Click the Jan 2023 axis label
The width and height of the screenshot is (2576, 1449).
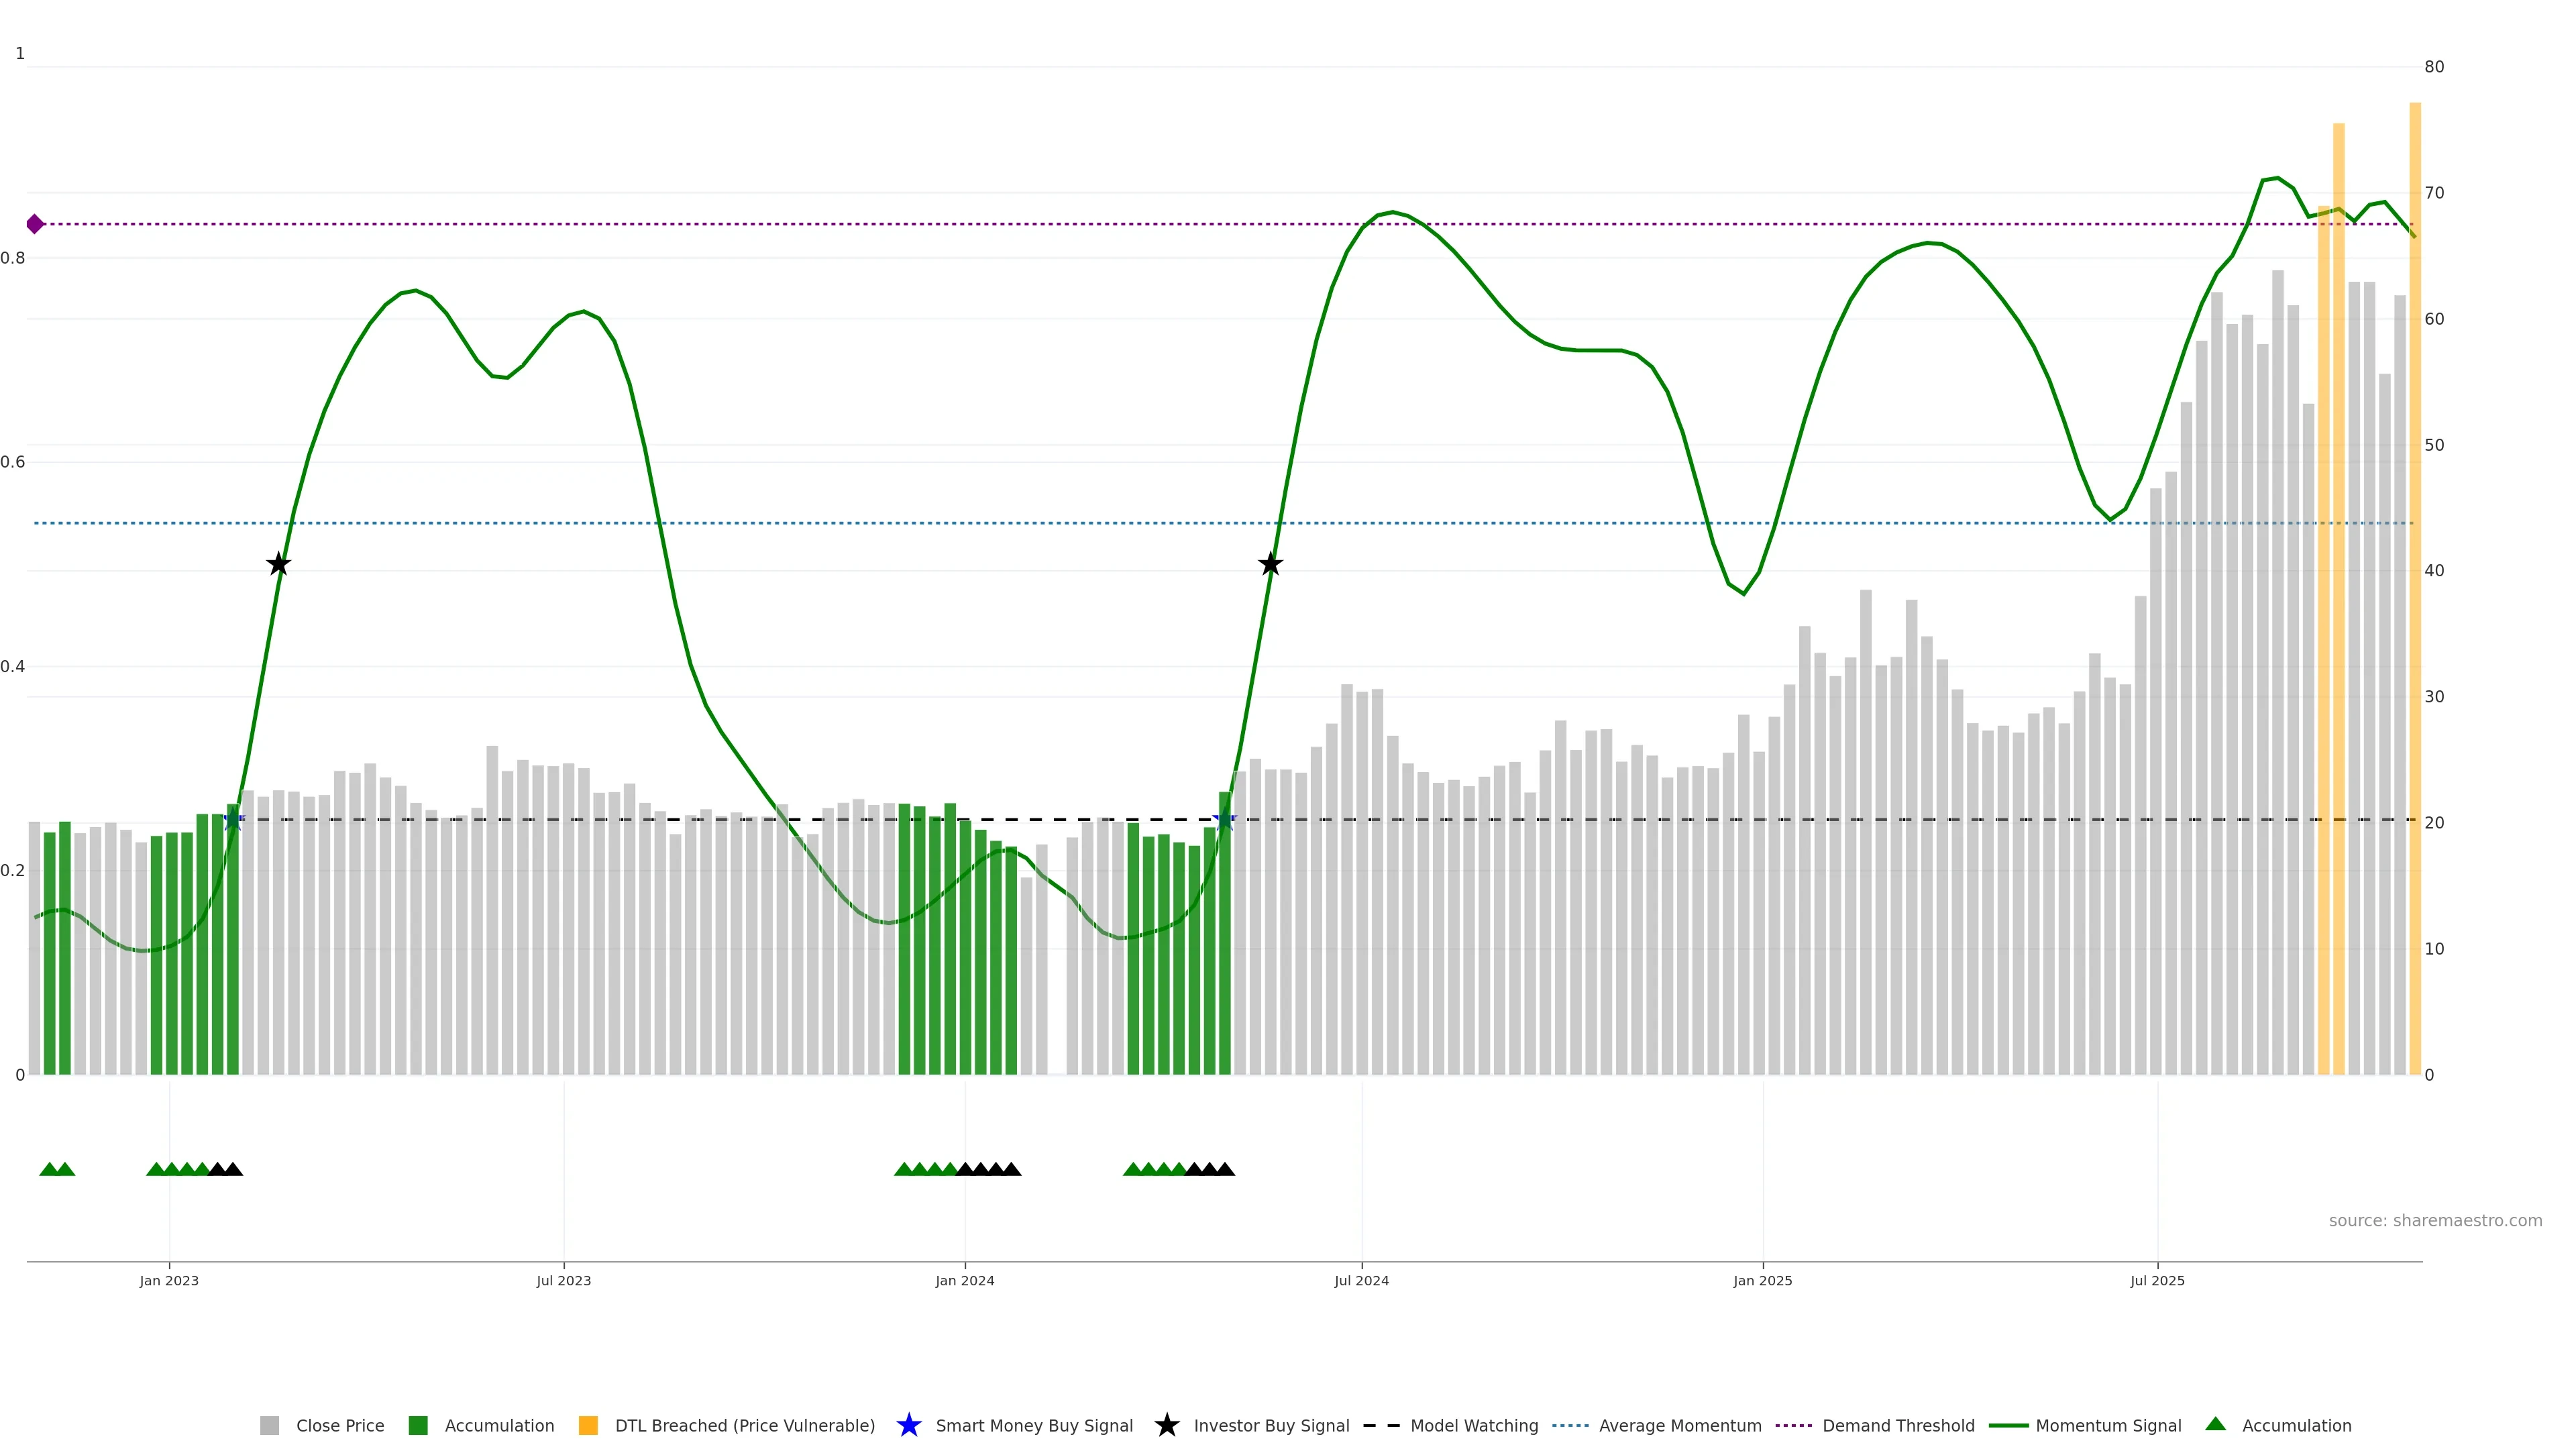[x=169, y=1281]
